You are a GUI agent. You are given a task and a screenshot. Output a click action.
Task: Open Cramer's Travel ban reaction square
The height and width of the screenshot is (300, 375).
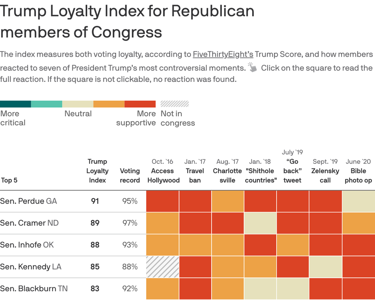[x=195, y=223]
